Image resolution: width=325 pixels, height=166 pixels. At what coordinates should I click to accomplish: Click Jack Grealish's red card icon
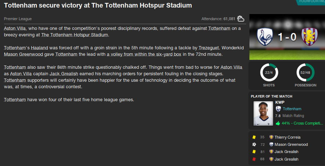coord(254,159)
